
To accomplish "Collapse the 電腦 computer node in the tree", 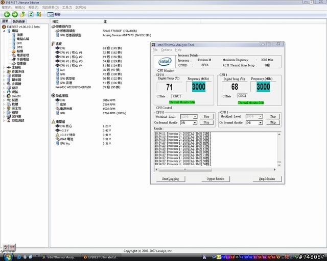I will coord(4,31).
